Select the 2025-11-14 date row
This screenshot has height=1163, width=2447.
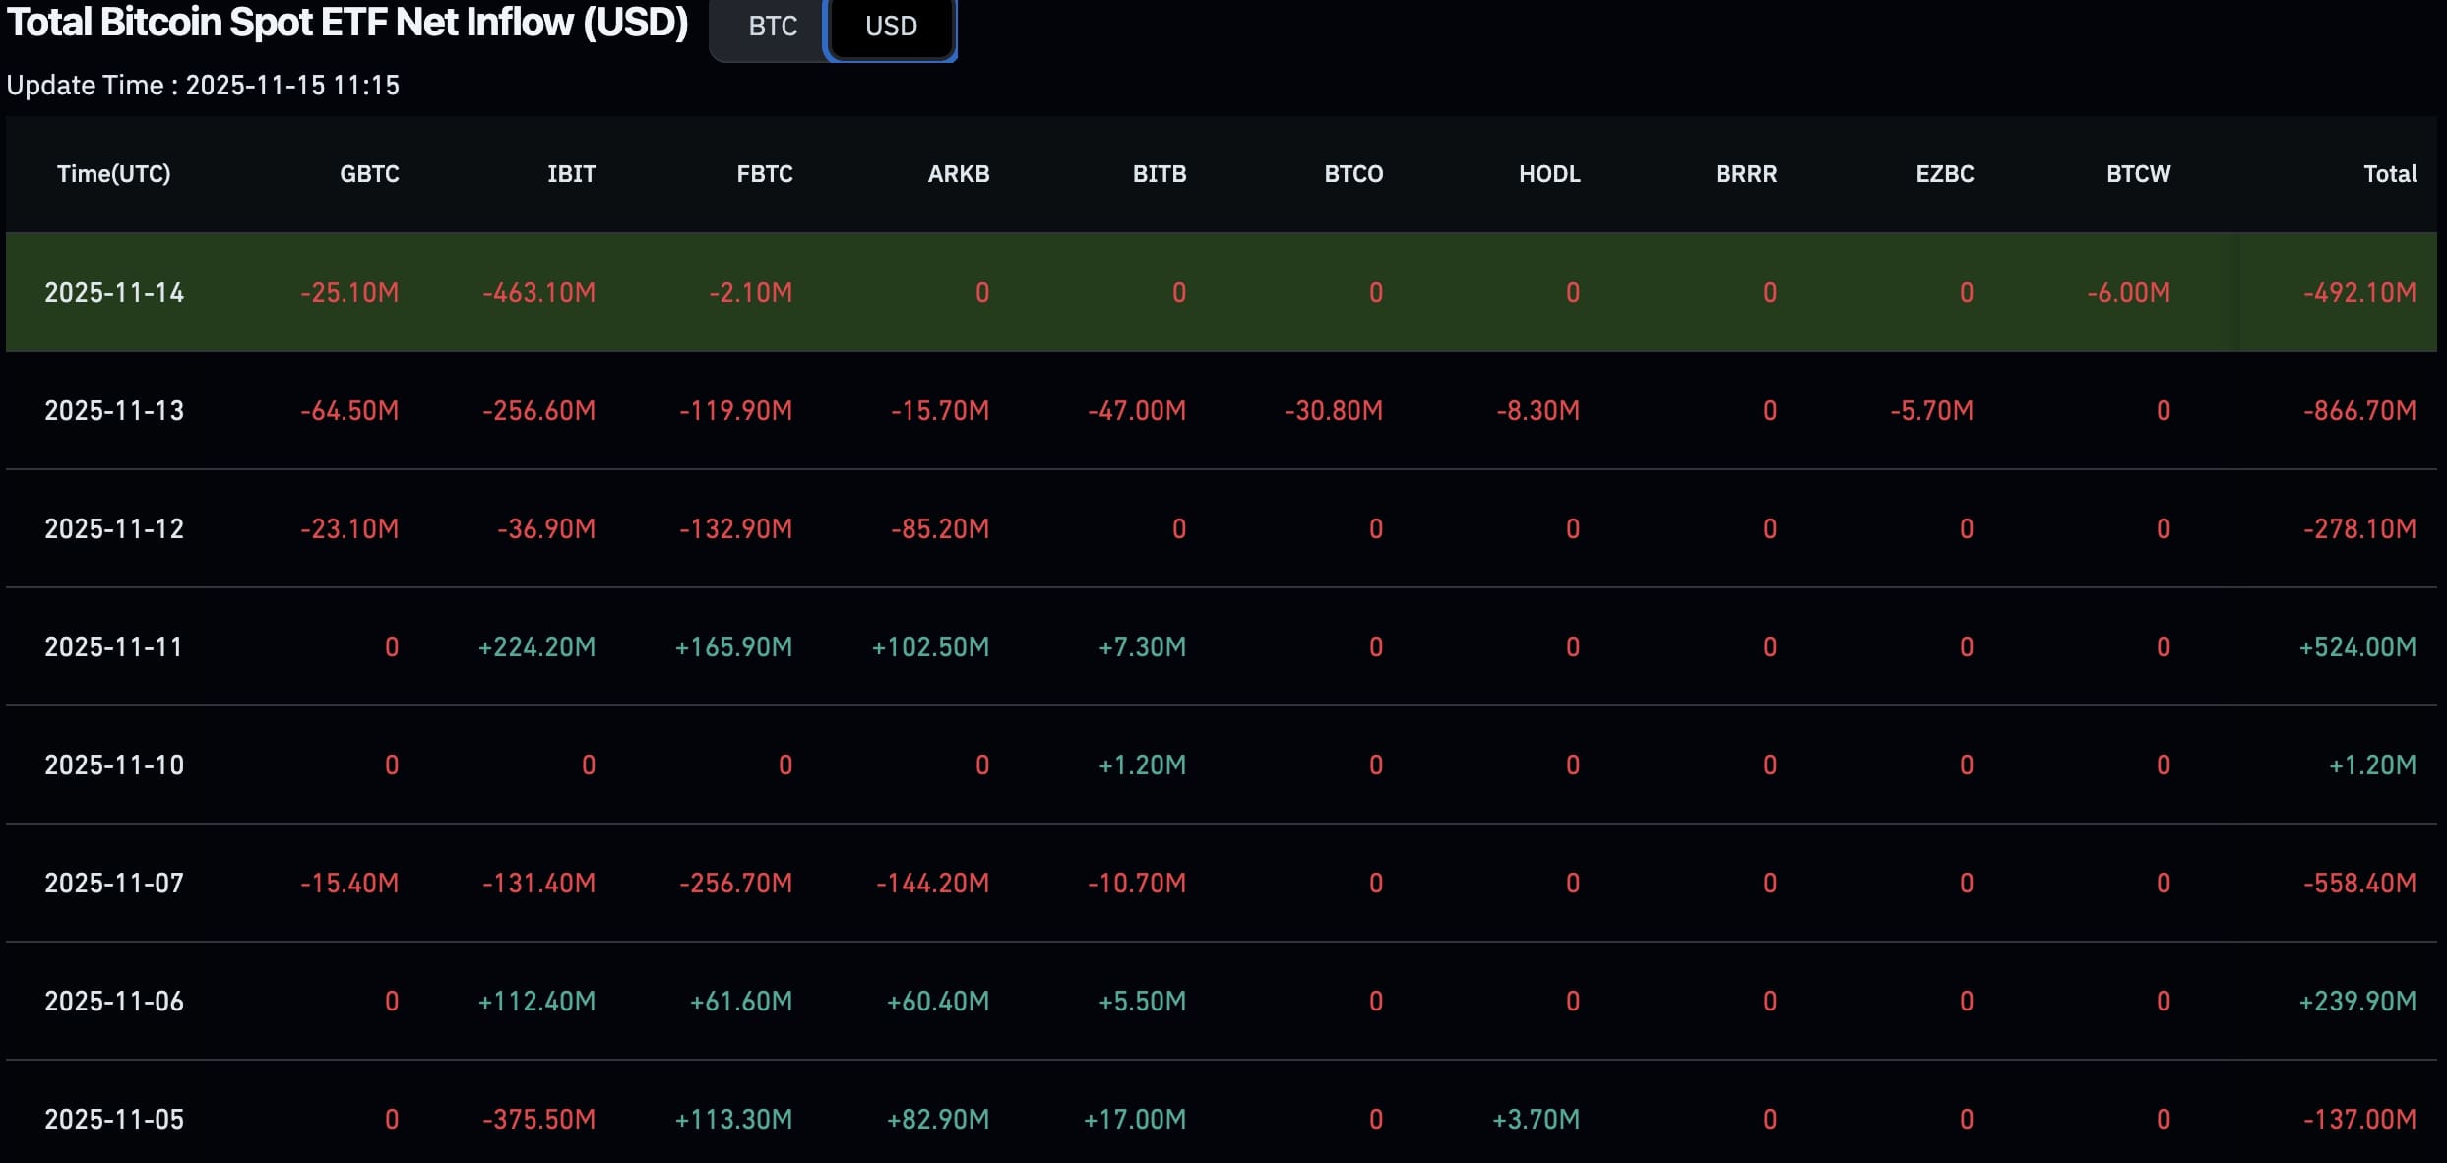click(1222, 292)
